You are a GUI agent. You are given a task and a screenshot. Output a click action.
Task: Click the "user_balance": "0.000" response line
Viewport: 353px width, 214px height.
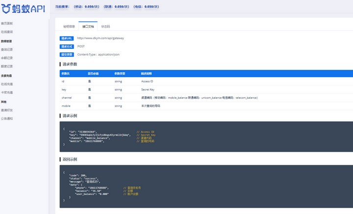[92, 194]
